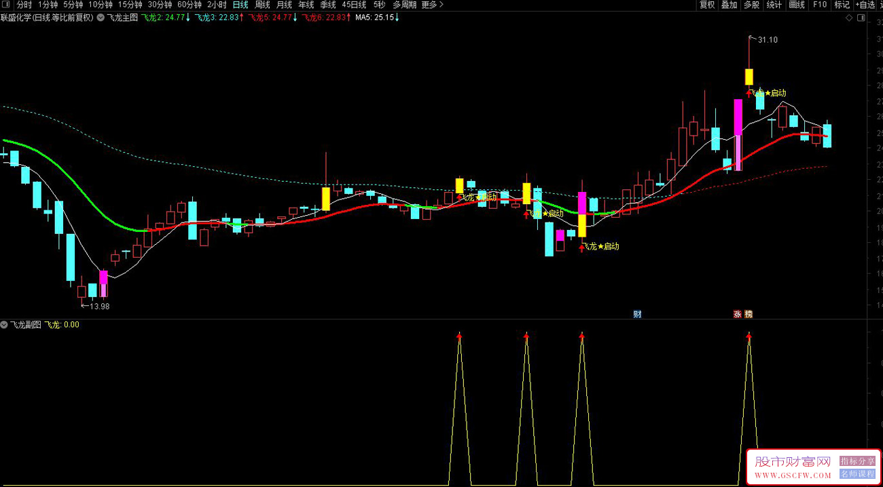883x487 pixels.
Task: Select the 年线 yearly period
Action: 306,5
